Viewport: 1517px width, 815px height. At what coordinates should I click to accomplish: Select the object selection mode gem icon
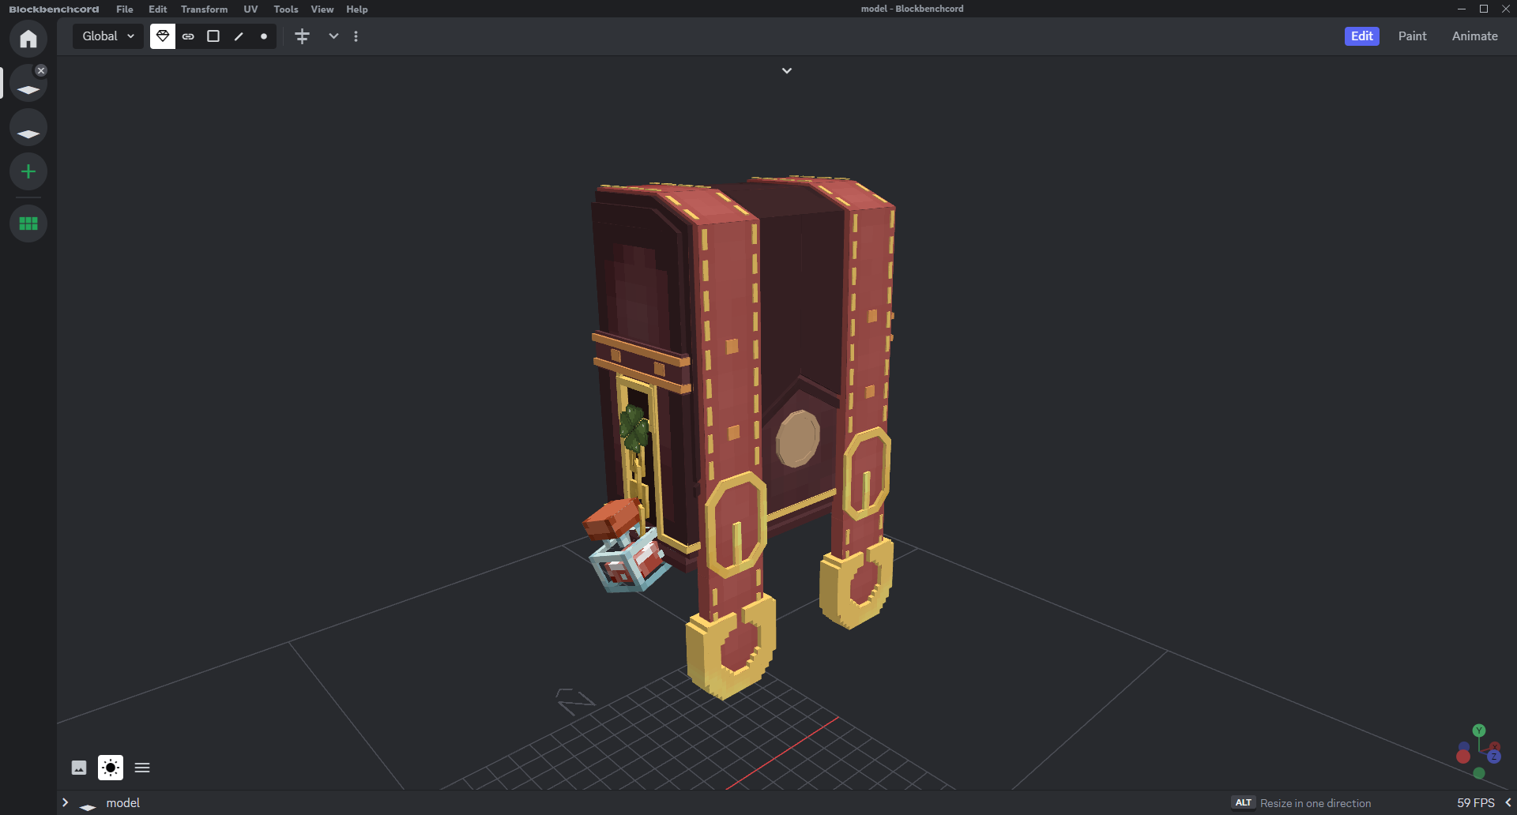[163, 36]
